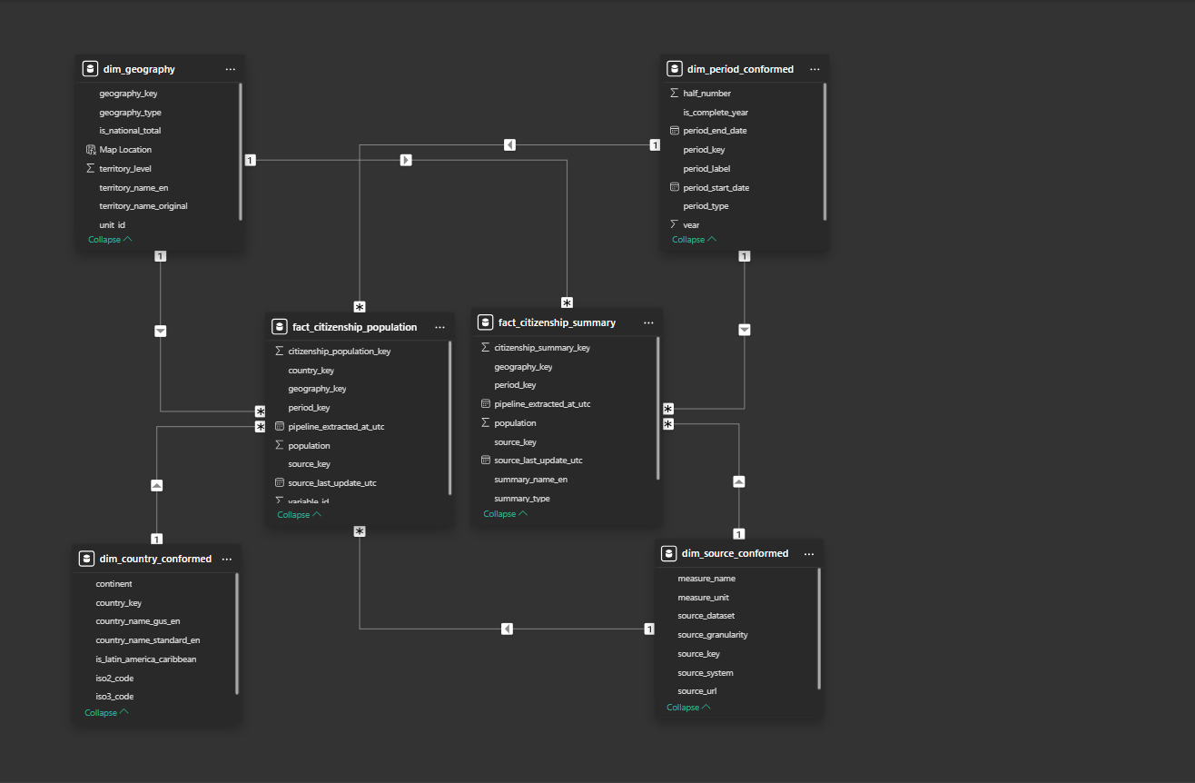
Task: Click the Map Location calculated column icon
Action: (x=90, y=150)
